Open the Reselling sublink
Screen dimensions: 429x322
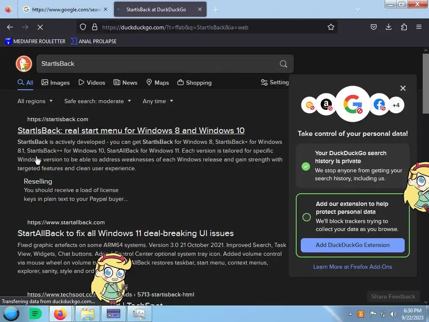38,181
